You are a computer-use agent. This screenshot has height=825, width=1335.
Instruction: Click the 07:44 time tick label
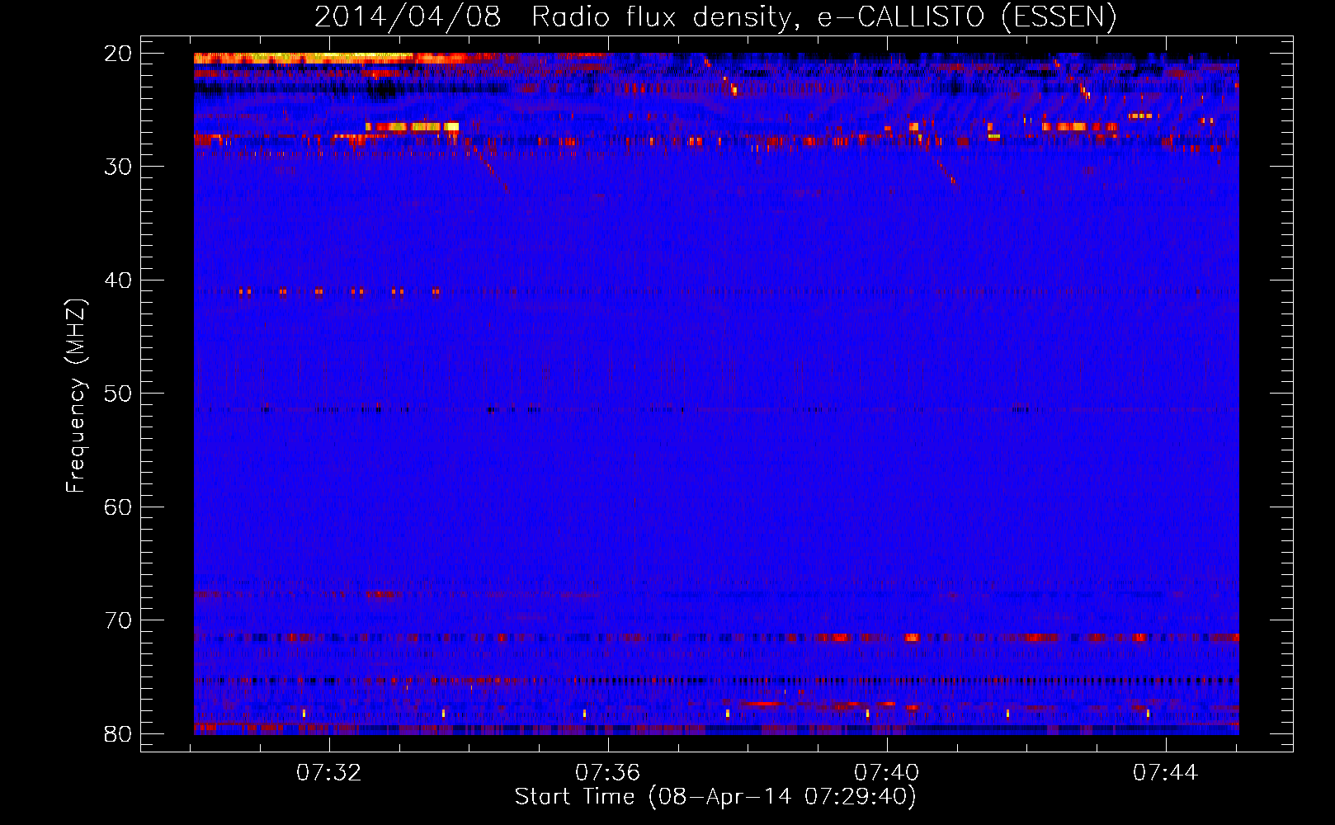[1166, 773]
